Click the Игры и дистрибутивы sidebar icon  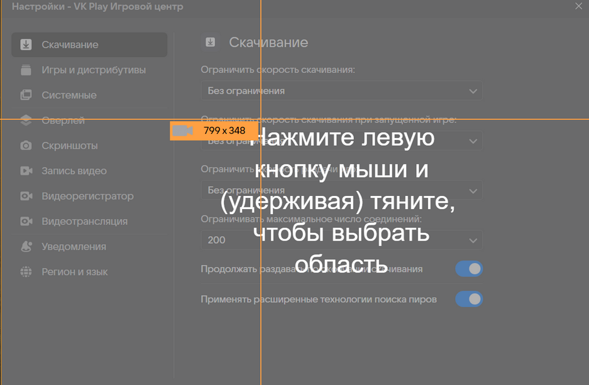pos(26,70)
